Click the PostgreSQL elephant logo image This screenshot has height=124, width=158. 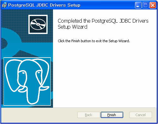tap(27, 82)
